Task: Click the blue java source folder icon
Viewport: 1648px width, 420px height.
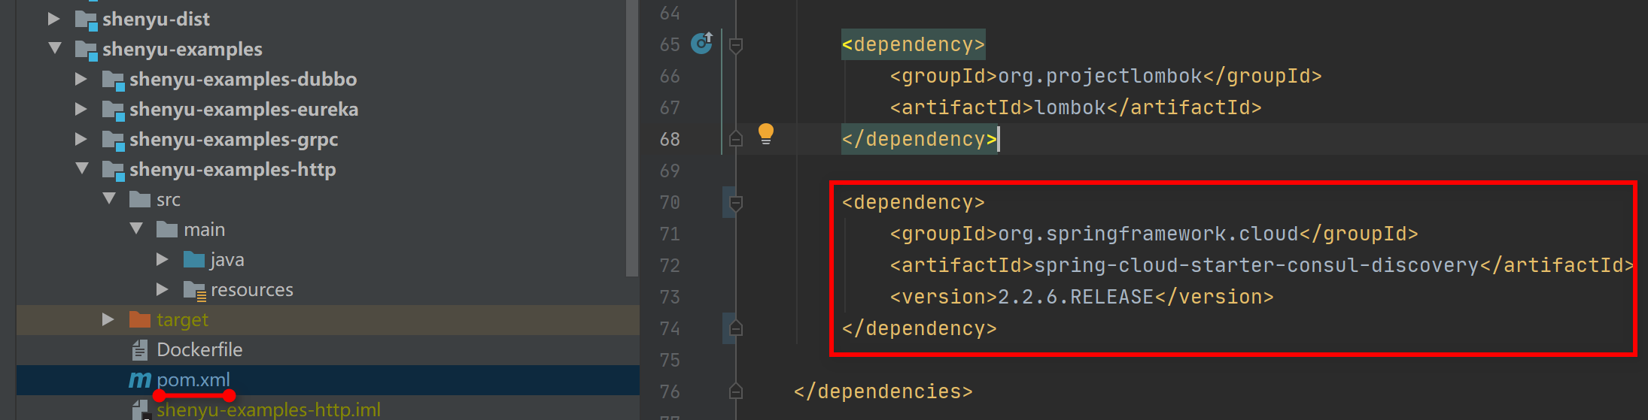Action: (x=194, y=260)
